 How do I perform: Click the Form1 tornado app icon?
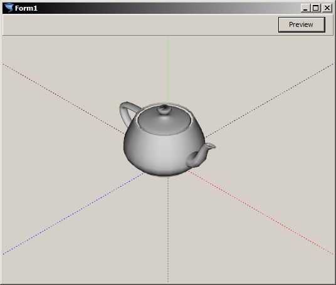point(9,8)
